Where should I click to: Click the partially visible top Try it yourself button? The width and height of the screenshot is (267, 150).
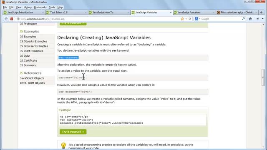click(73, 24)
